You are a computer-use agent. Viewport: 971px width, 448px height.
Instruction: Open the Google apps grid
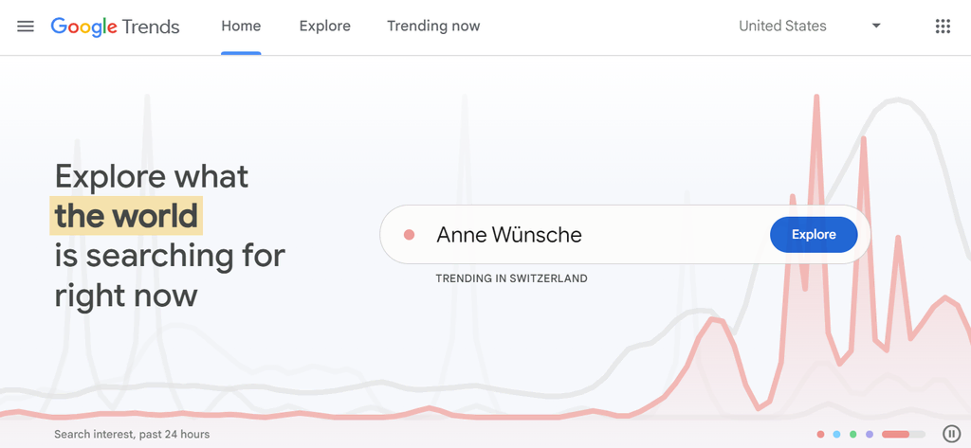tap(942, 27)
